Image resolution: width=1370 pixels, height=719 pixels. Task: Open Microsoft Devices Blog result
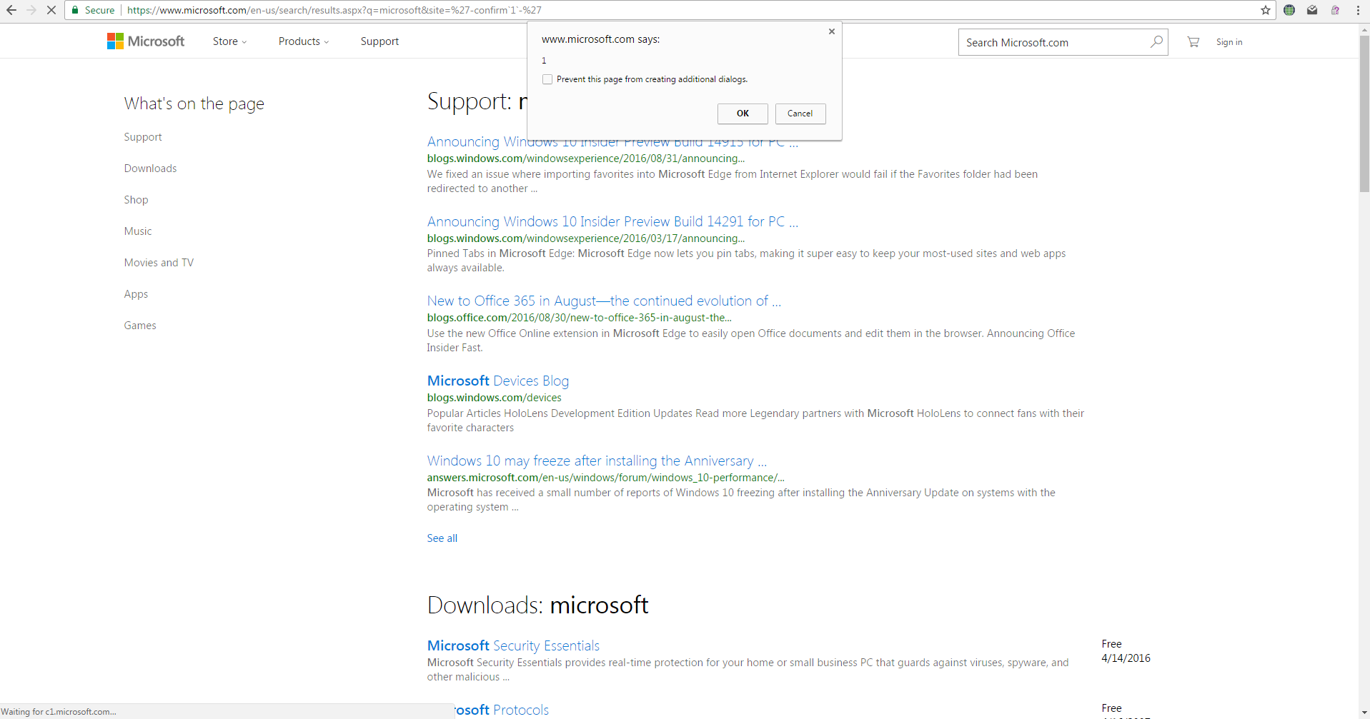click(x=498, y=381)
